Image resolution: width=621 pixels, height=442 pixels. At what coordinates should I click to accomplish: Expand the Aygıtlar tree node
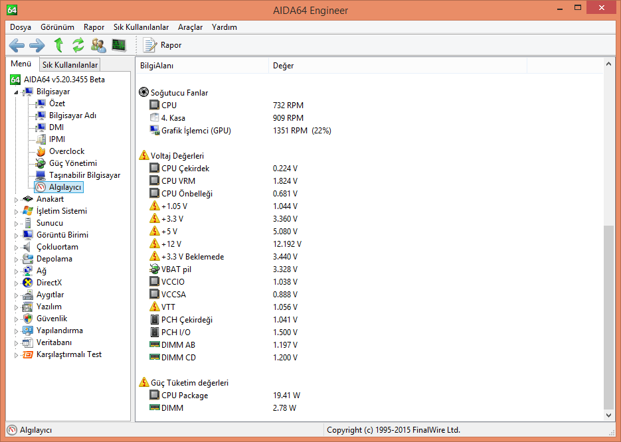coord(16,295)
